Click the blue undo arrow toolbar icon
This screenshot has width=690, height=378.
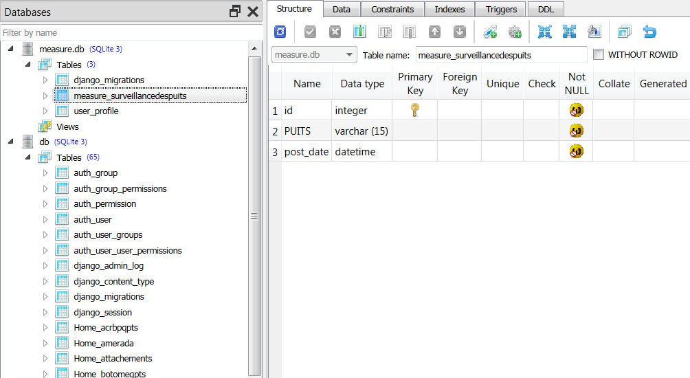pyautogui.click(x=649, y=32)
